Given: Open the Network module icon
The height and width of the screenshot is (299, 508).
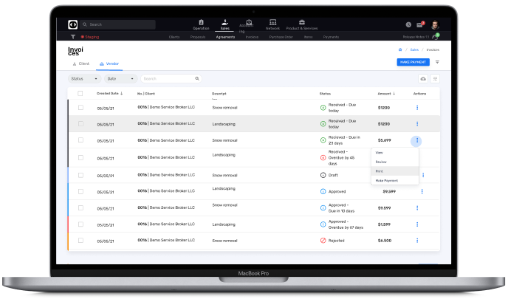Looking at the screenshot, I should point(272,24).
